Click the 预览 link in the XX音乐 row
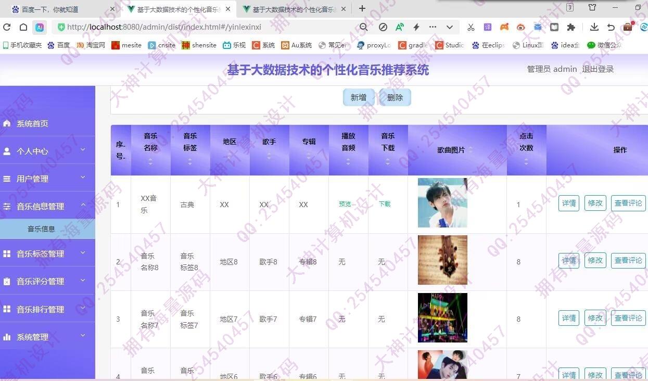Viewport: 648px width, 381px height. [345, 204]
